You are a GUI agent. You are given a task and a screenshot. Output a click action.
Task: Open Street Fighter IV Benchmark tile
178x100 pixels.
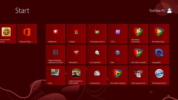[76, 75]
